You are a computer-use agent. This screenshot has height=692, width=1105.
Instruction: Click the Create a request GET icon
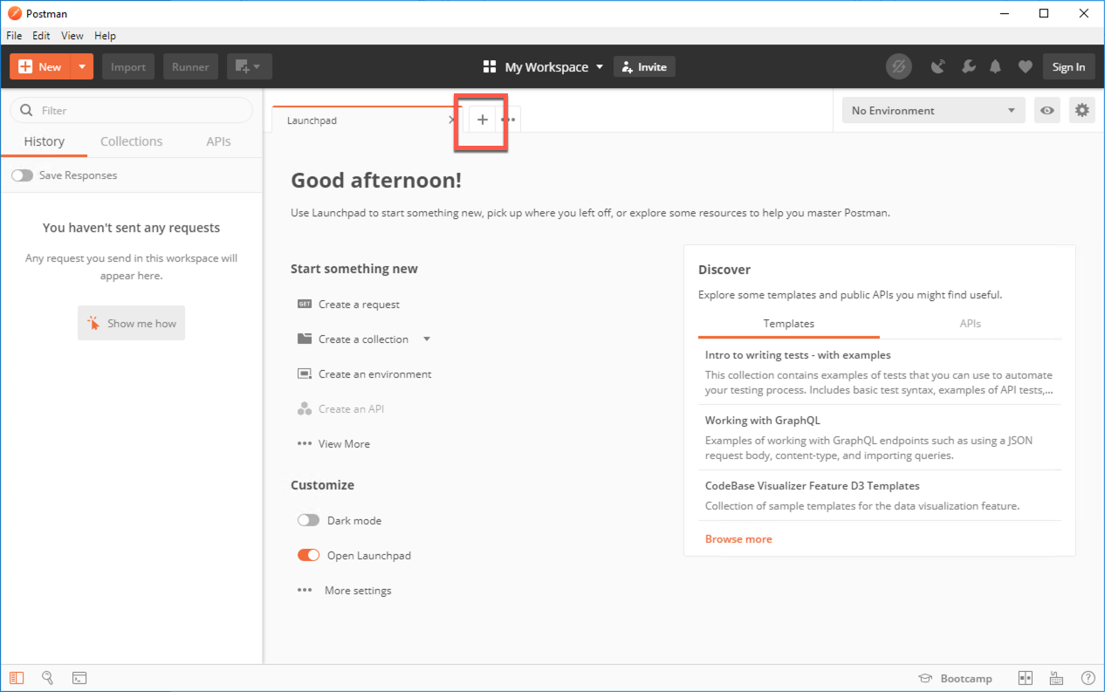coord(305,304)
